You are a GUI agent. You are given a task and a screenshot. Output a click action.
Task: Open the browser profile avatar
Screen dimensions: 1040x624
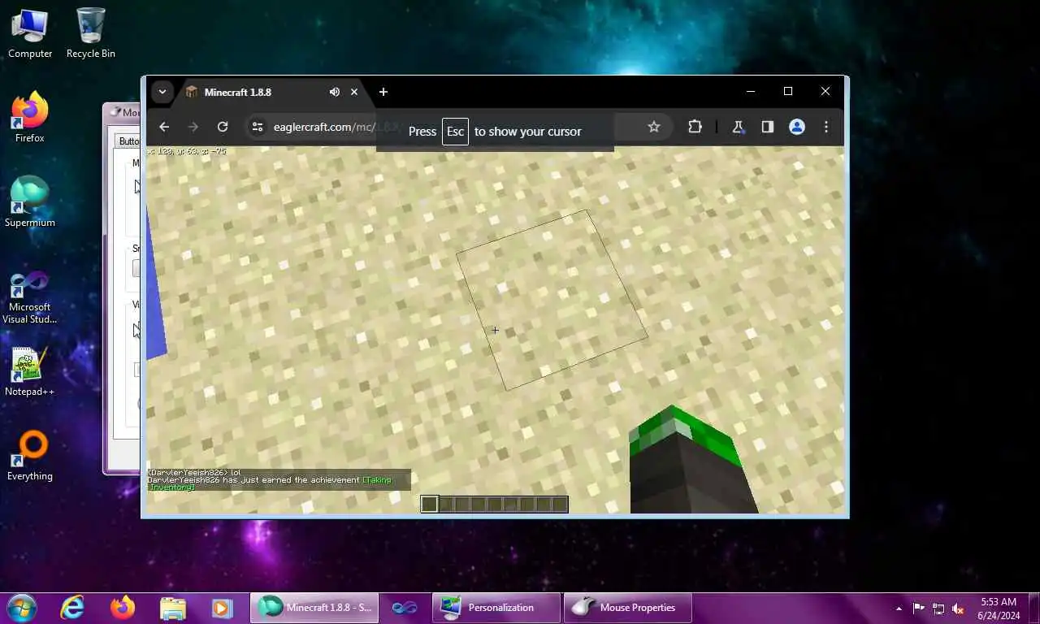(797, 127)
